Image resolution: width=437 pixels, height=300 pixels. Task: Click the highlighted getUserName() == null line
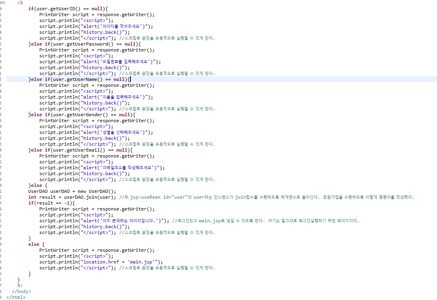(79, 79)
